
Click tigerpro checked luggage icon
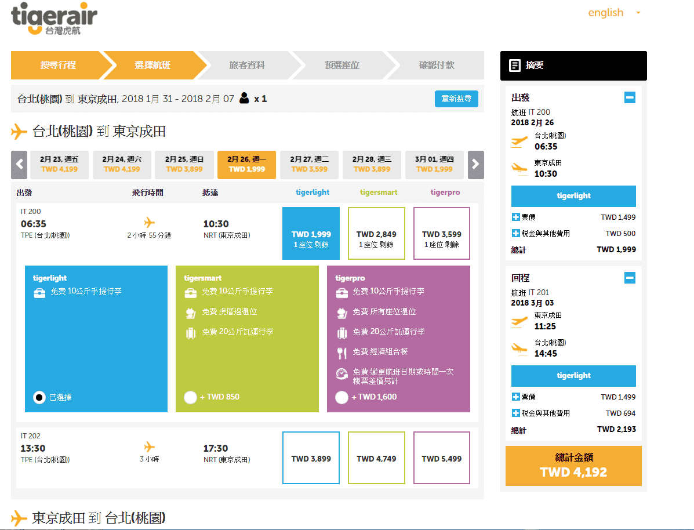[342, 333]
